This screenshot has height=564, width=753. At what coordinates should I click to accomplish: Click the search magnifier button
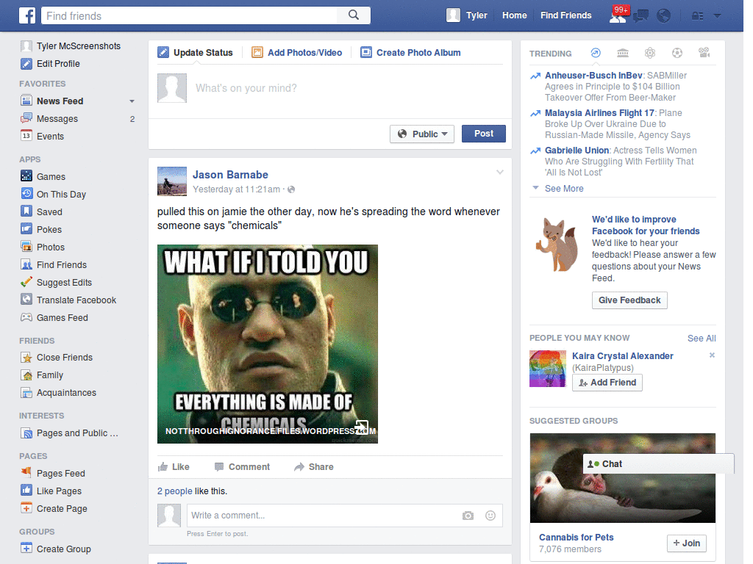354,15
